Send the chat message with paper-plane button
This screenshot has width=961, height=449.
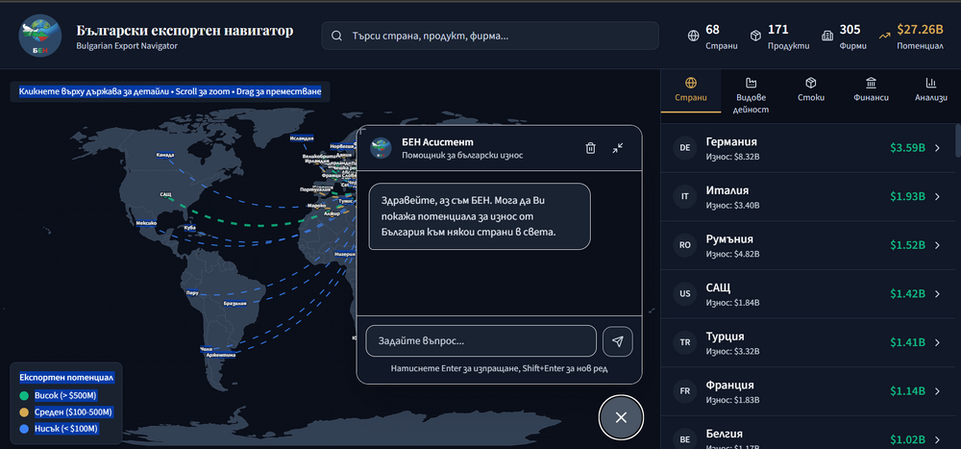tap(618, 341)
